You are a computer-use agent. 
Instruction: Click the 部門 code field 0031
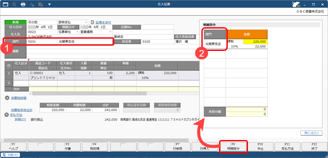click(x=42, y=42)
